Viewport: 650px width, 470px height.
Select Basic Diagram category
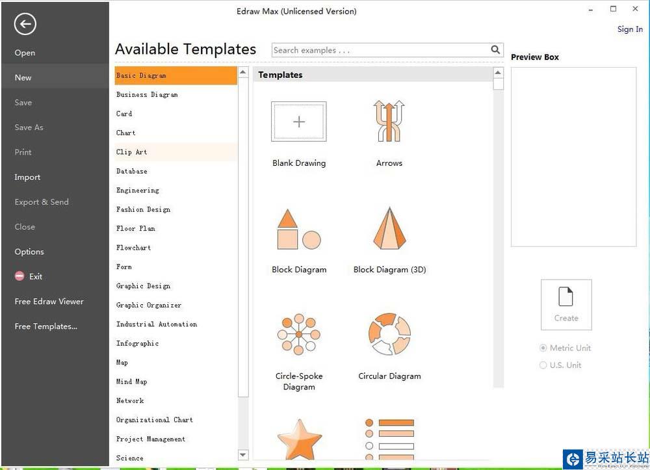[x=175, y=75]
